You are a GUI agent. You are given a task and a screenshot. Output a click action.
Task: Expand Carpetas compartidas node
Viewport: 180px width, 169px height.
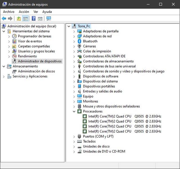[x=9, y=46]
